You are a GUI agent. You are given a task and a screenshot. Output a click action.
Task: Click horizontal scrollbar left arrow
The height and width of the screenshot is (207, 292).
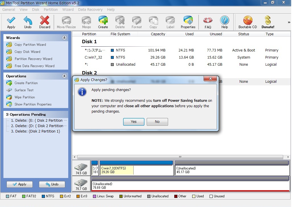74,157
